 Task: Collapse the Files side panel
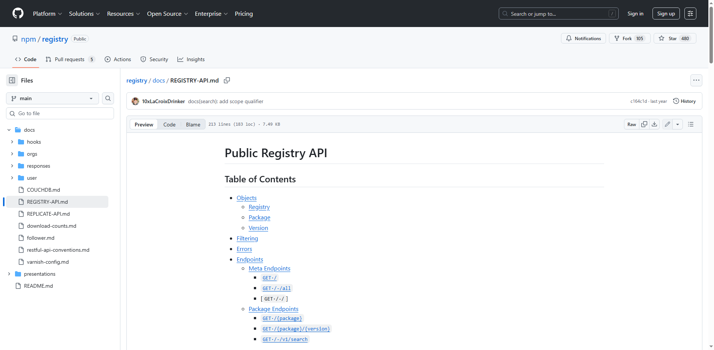11,80
